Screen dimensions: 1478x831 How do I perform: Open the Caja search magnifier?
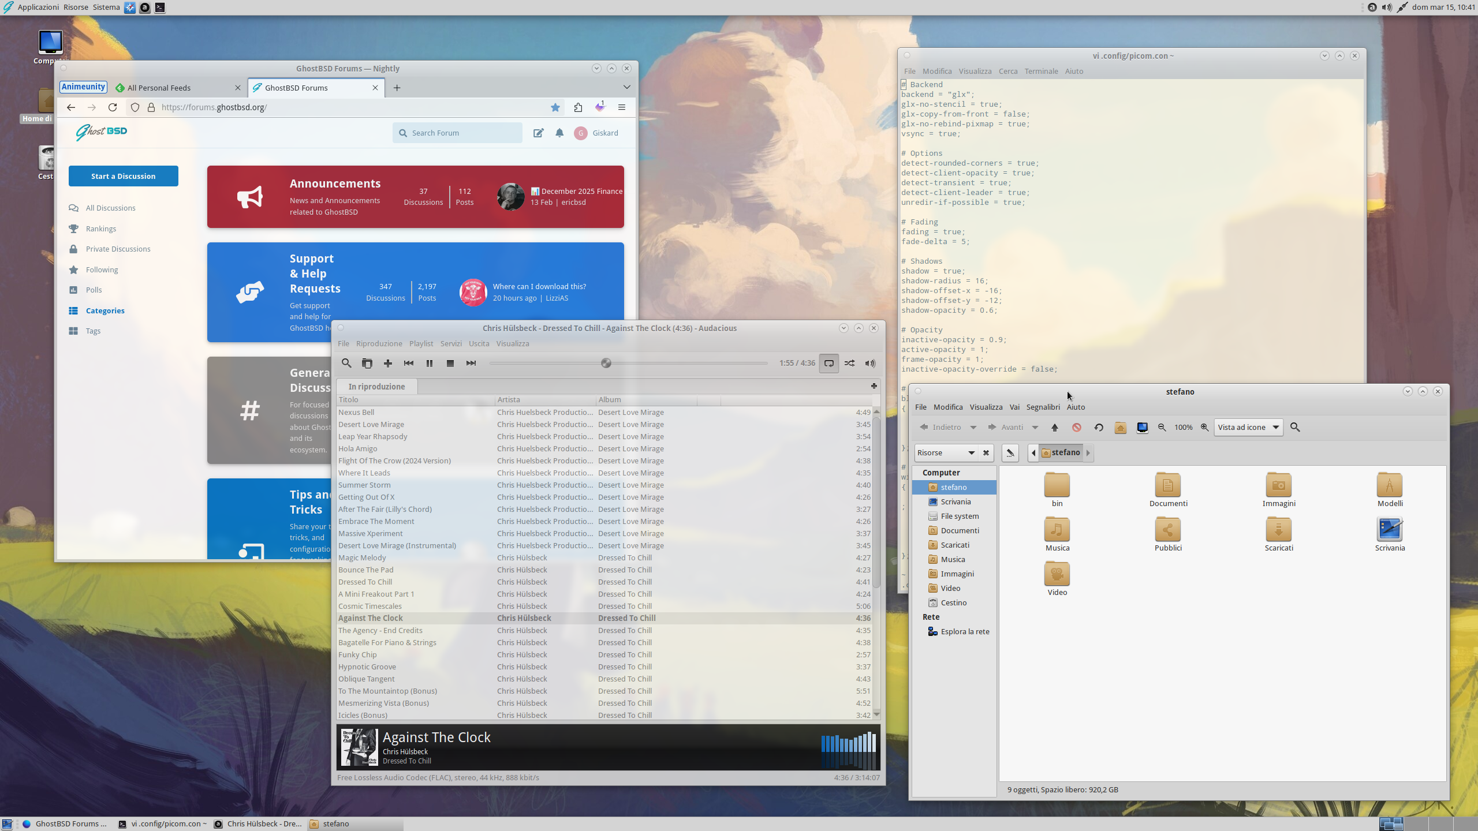(x=1295, y=427)
